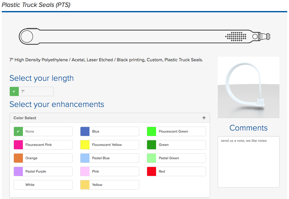The width and height of the screenshot is (289, 199).
Task: Choose the Pastel Blue color option
Action: point(110,158)
